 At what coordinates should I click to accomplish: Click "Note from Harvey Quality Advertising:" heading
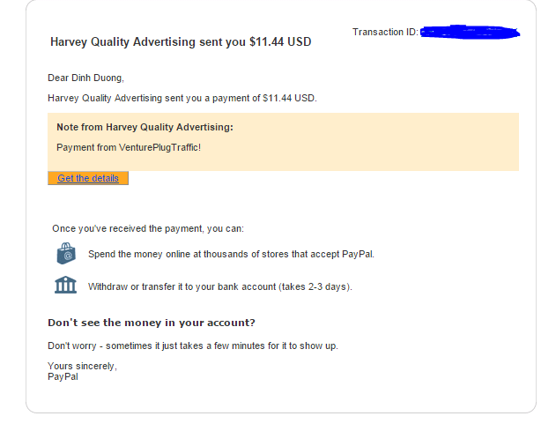(145, 127)
